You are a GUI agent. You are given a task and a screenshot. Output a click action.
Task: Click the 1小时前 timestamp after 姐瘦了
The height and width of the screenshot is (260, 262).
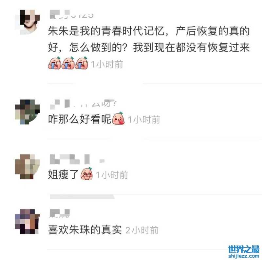pyautogui.click(x=112, y=175)
